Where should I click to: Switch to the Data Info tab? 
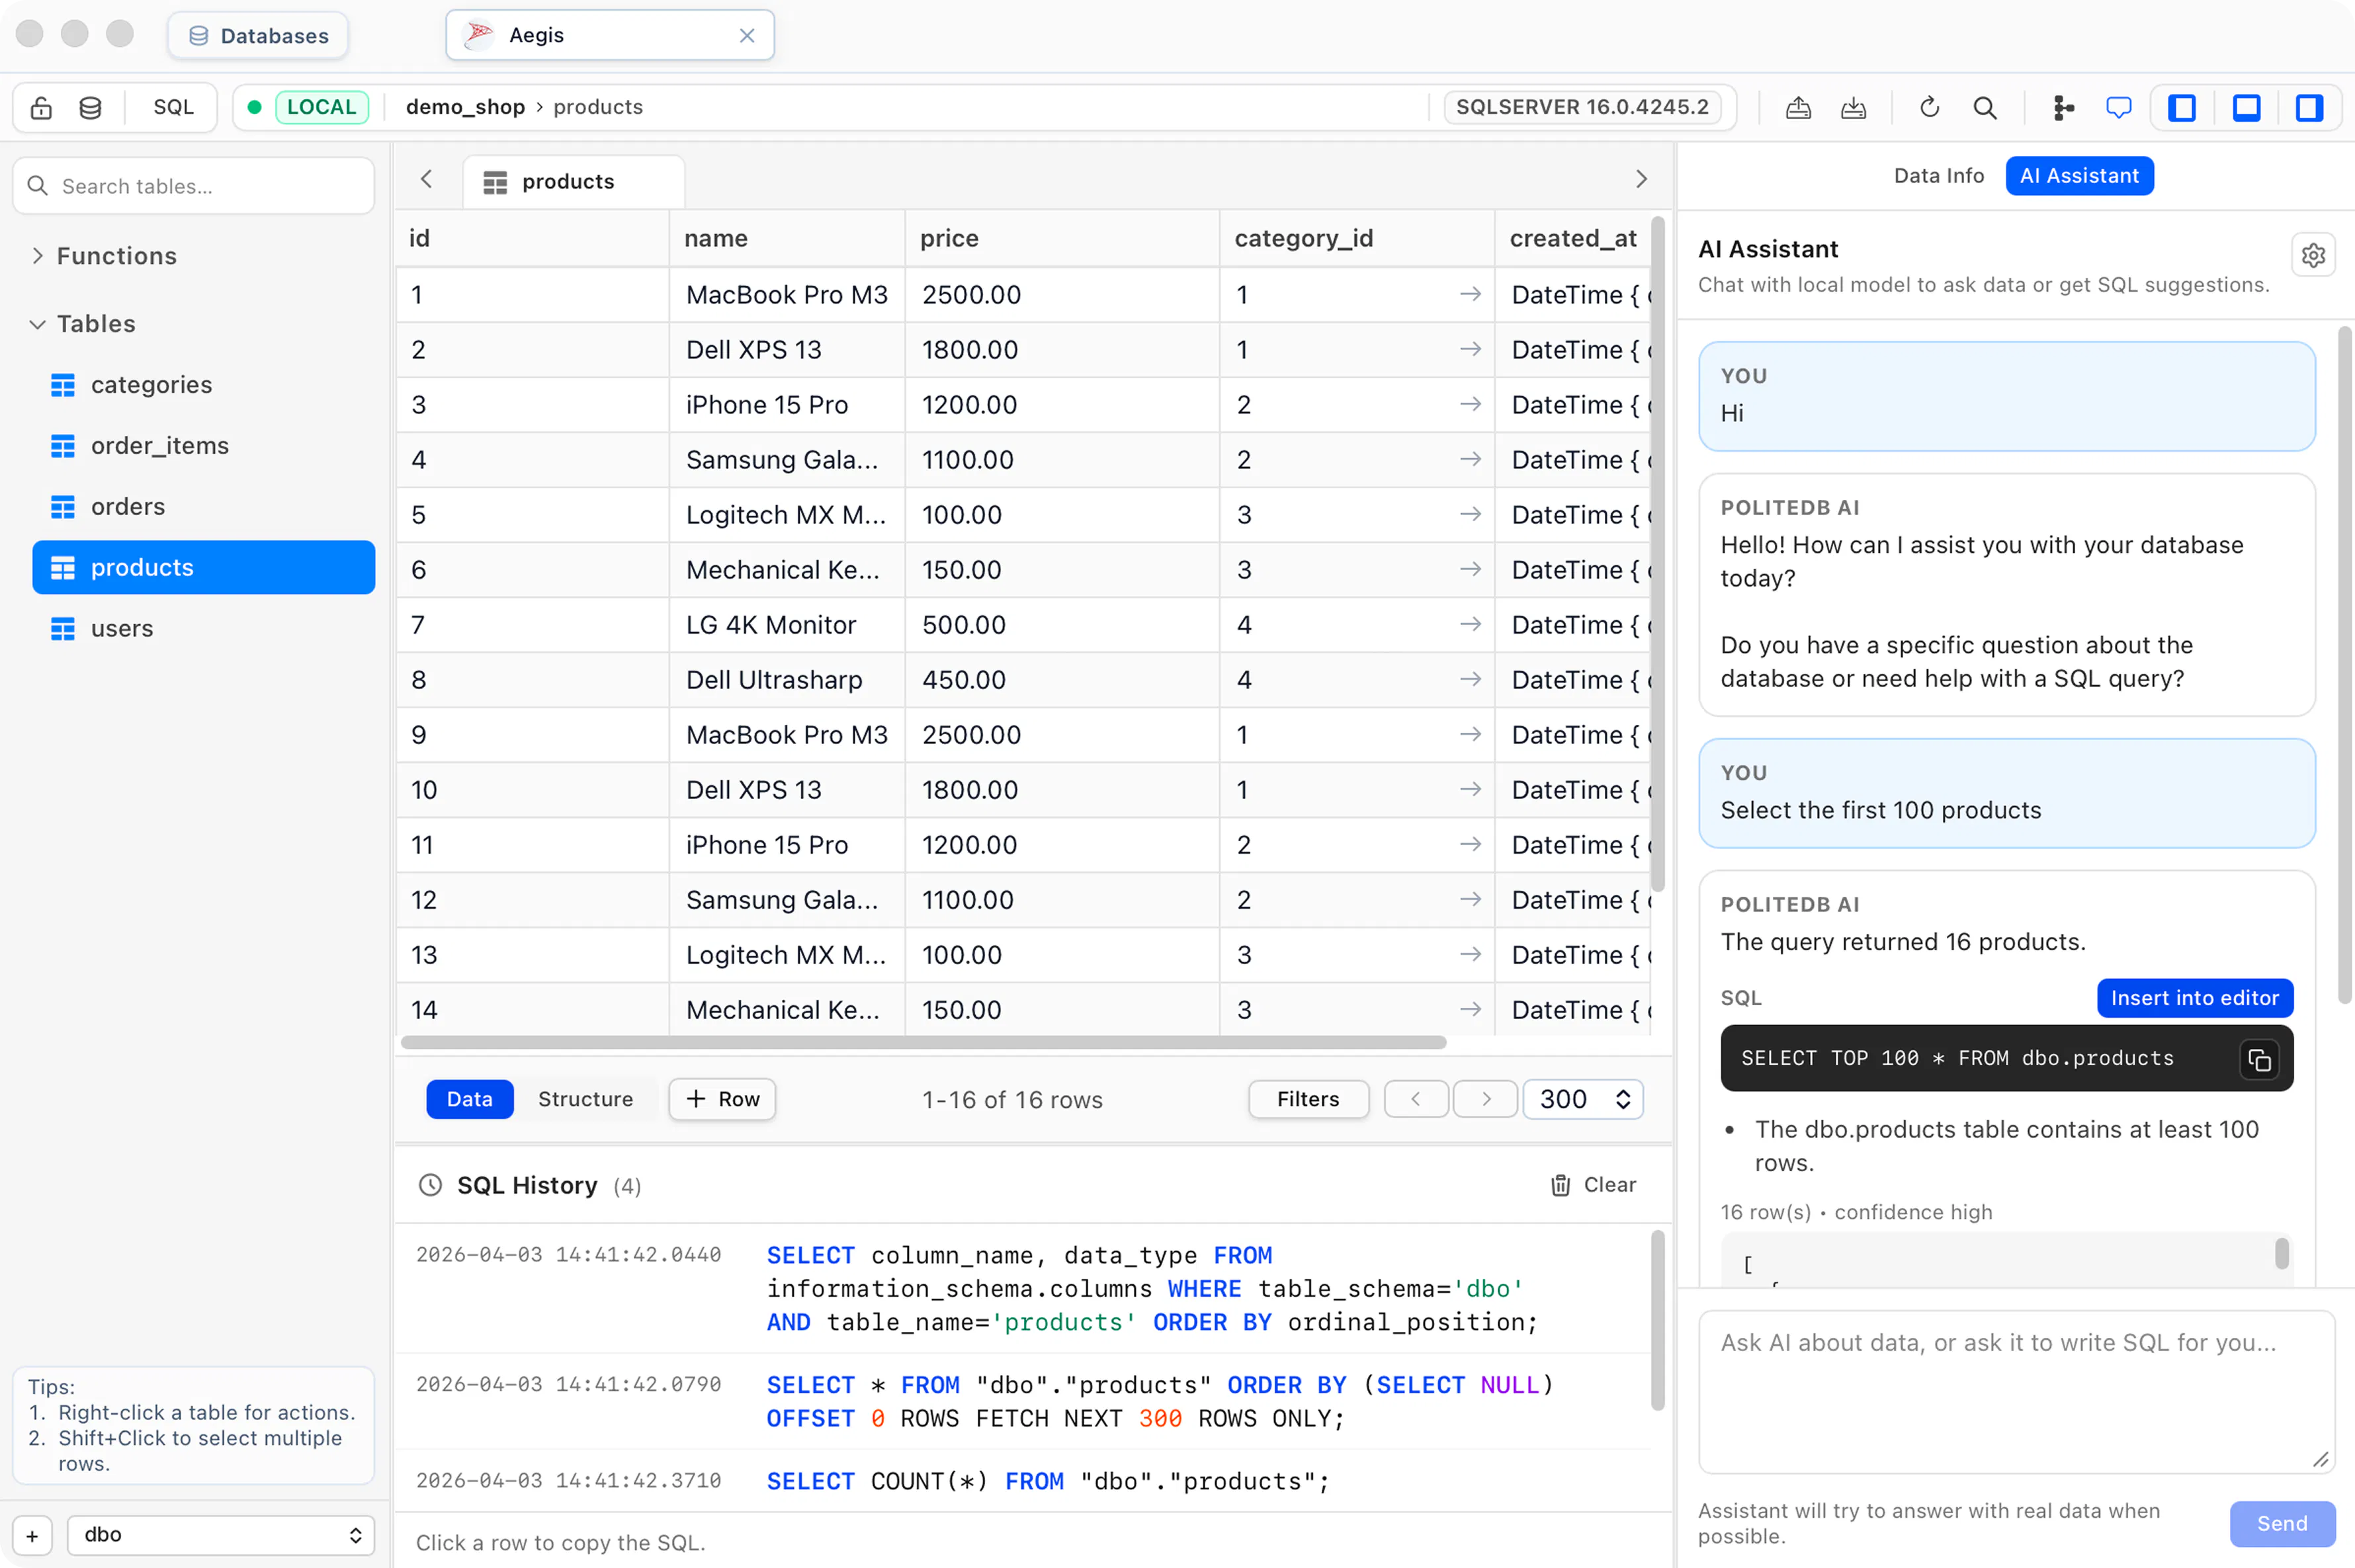(x=1938, y=176)
